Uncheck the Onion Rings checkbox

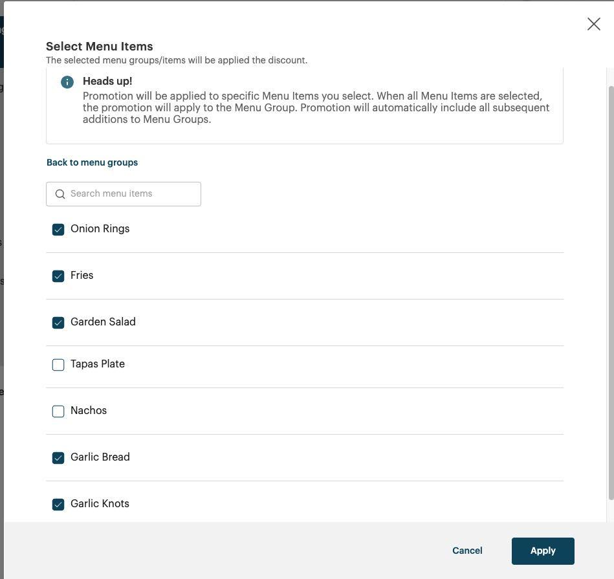58,229
